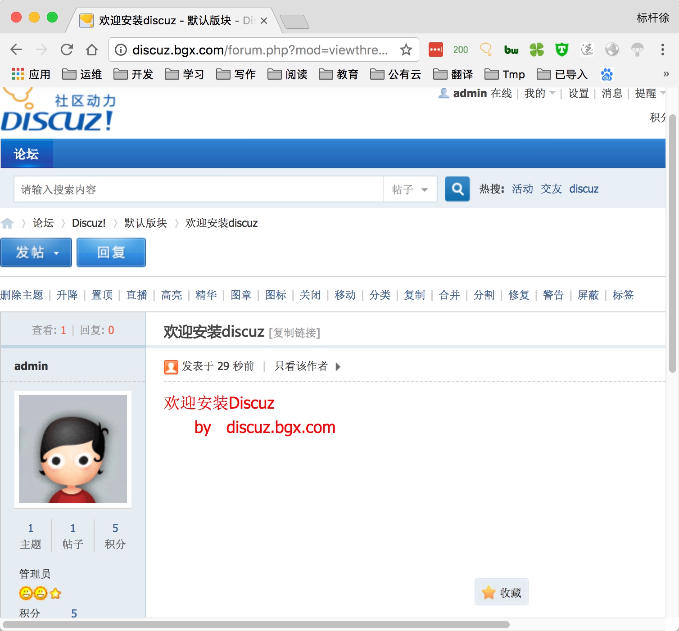Open the 应用 apps grid shortcut
The height and width of the screenshot is (631, 679).
(31, 74)
